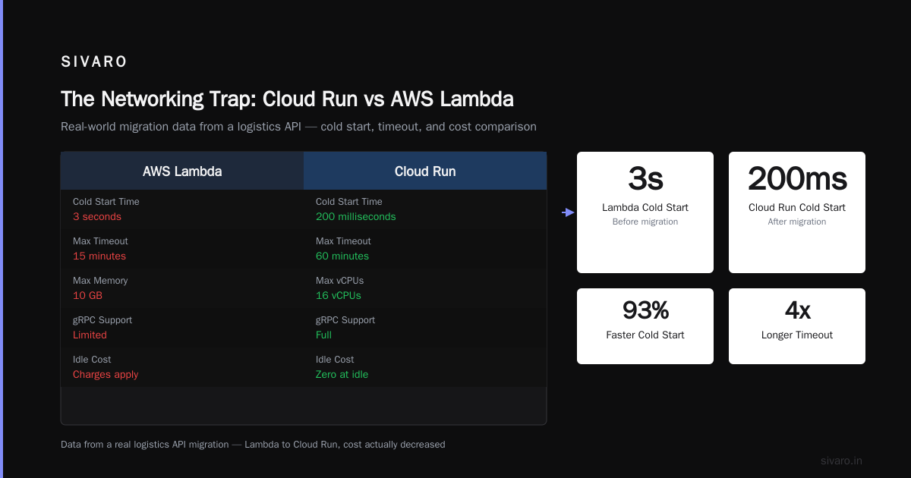Click the Limited gRPC Support value
The height and width of the screenshot is (478, 911).
coord(90,335)
